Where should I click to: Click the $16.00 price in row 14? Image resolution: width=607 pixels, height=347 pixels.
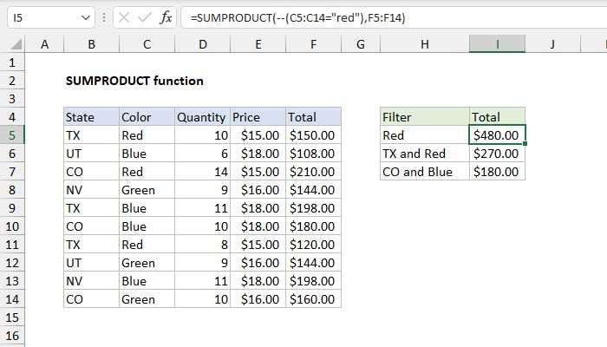click(x=258, y=299)
